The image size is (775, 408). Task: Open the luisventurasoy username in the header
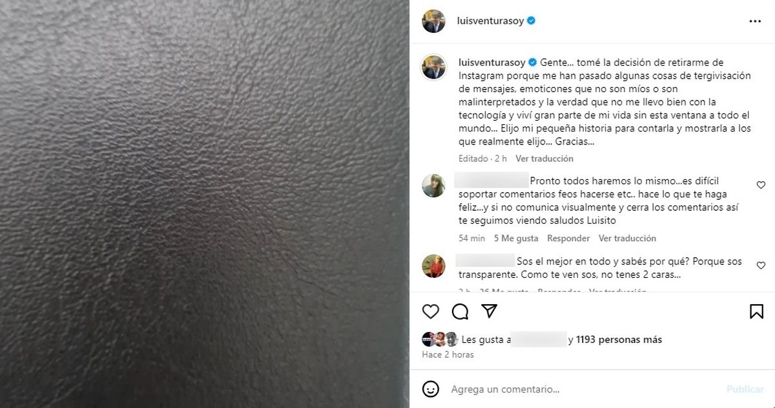[x=491, y=21]
